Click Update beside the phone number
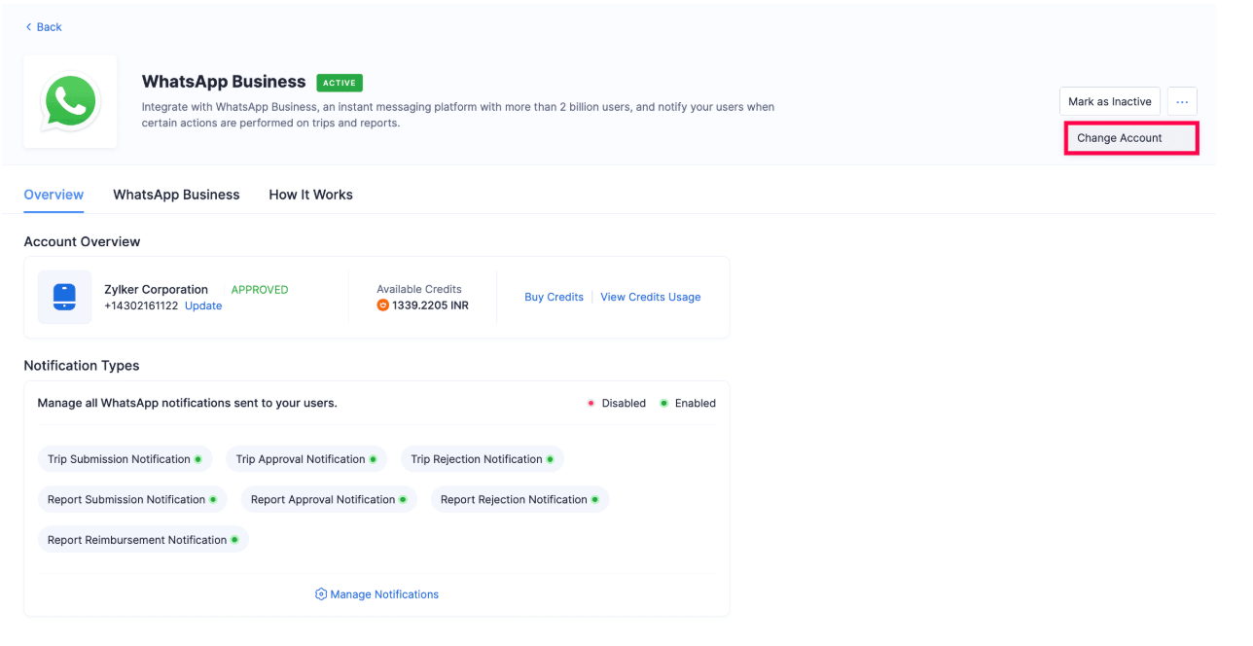Image resolution: width=1253 pixels, height=646 pixels. (202, 305)
